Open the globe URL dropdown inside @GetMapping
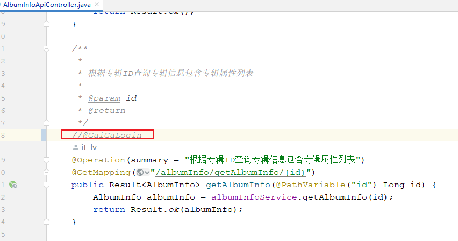 click(143, 173)
